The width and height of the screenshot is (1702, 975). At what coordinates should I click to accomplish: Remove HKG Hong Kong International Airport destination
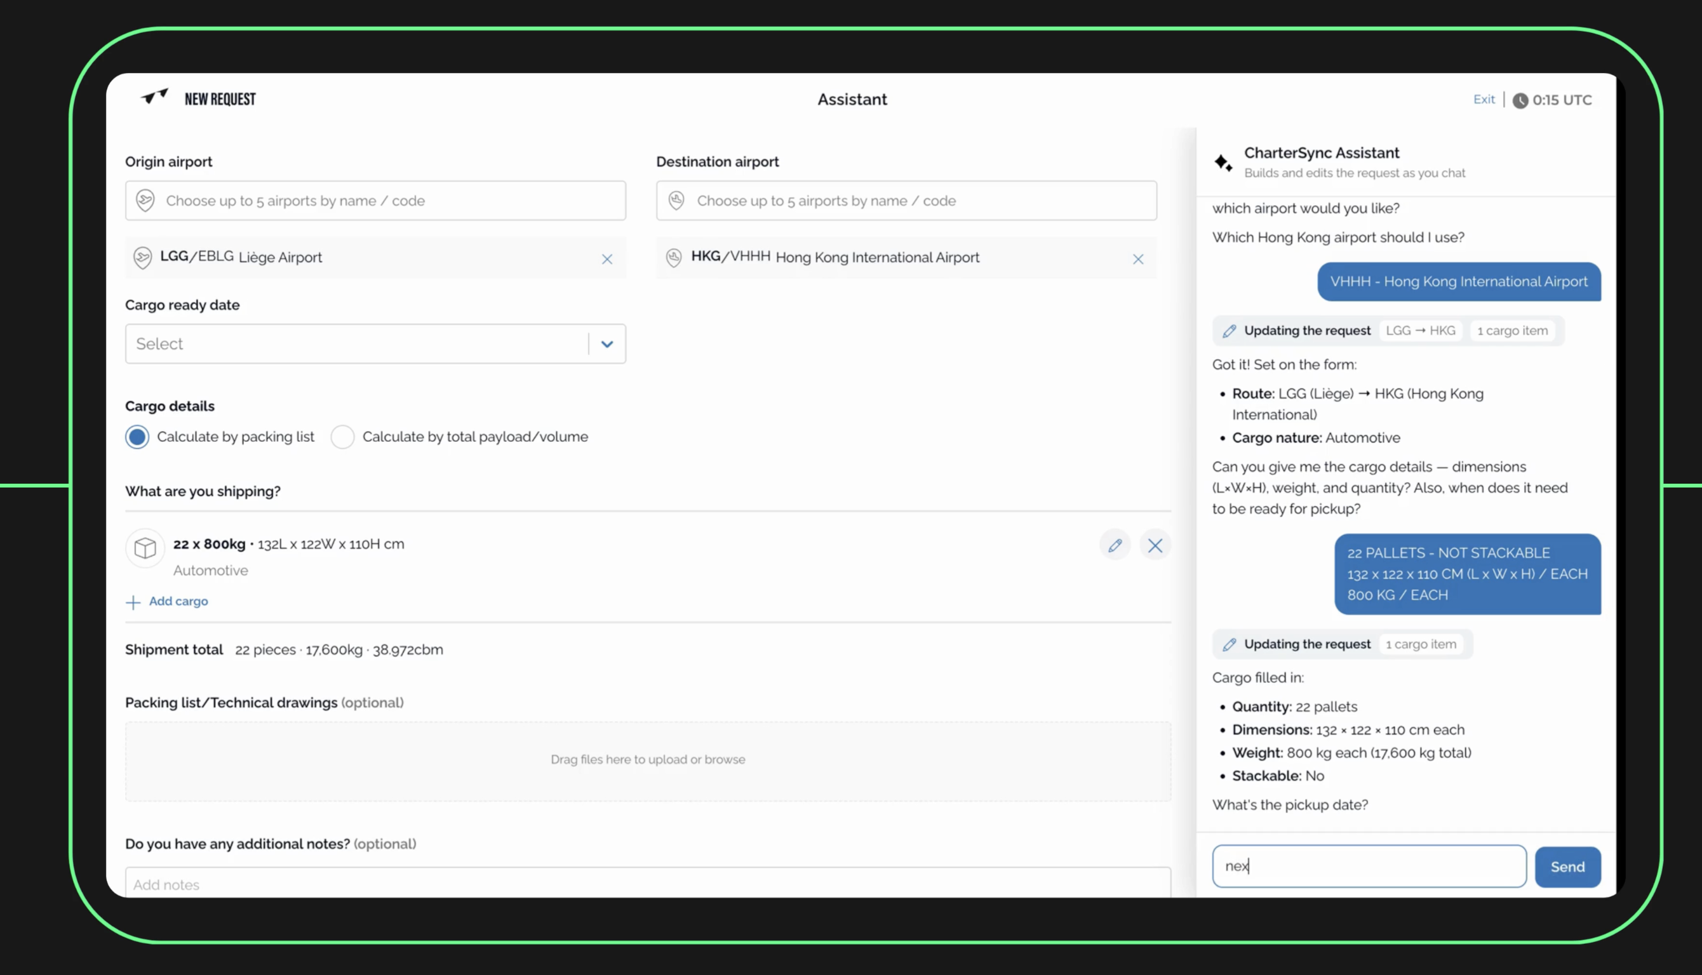point(1138,259)
